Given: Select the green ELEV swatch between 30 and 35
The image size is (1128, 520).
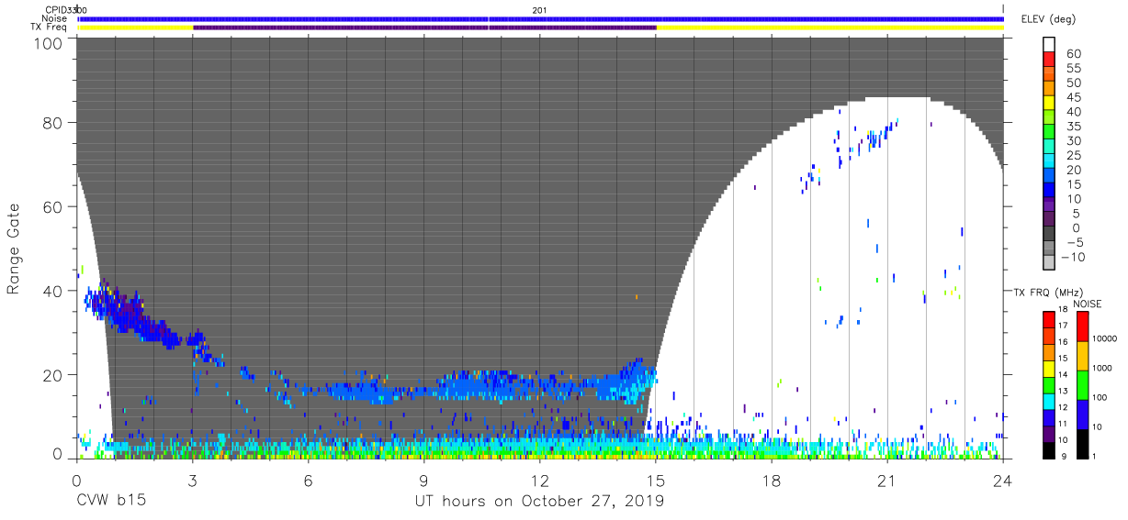Looking at the screenshot, I should [x=1049, y=133].
